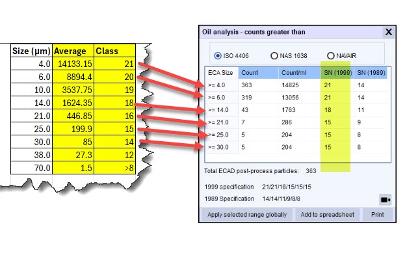418x259 pixels.
Task: Click the SN (1989) column header
Action: pos(371,72)
